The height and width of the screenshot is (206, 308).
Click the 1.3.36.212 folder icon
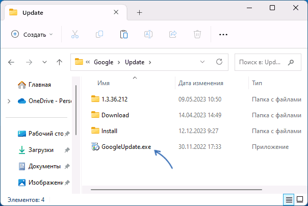pyautogui.click(x=95, y=99)
